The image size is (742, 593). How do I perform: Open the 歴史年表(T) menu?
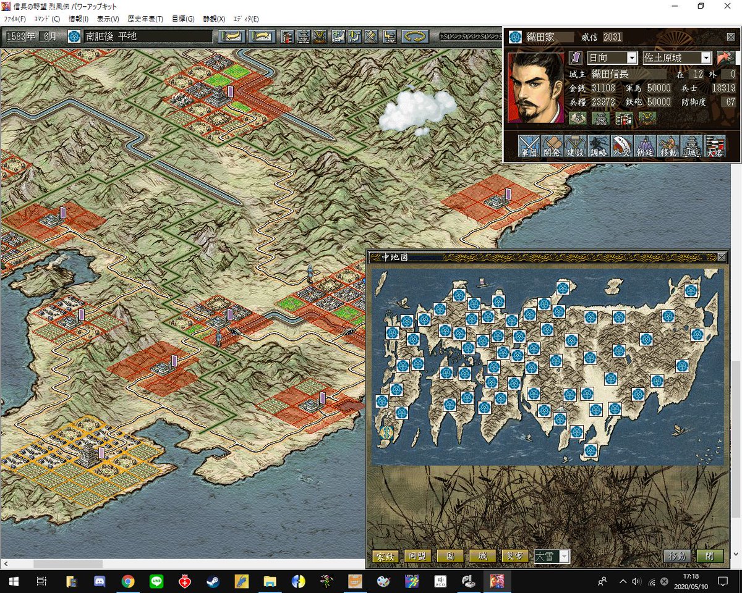(x=145, y=19)
